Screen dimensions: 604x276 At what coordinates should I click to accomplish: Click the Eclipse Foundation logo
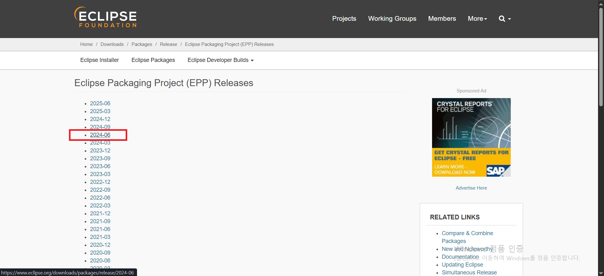point(105,17)
